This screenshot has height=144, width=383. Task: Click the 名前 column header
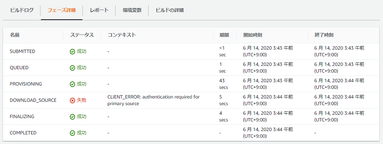click(14, 35)
